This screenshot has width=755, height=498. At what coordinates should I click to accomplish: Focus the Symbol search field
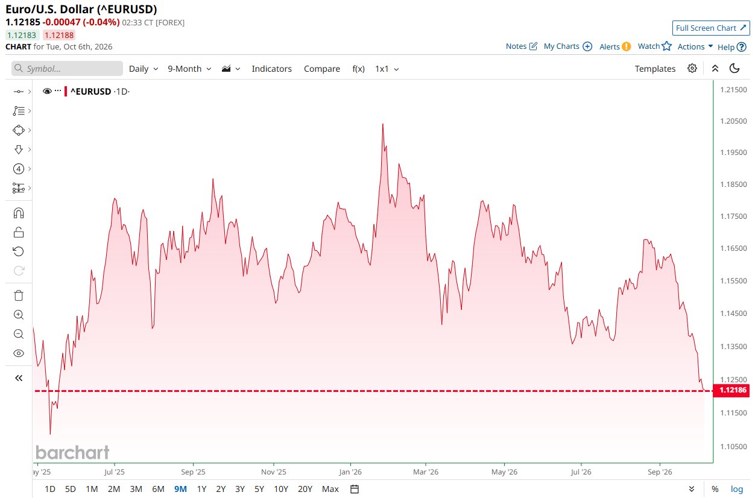point(67,69)
